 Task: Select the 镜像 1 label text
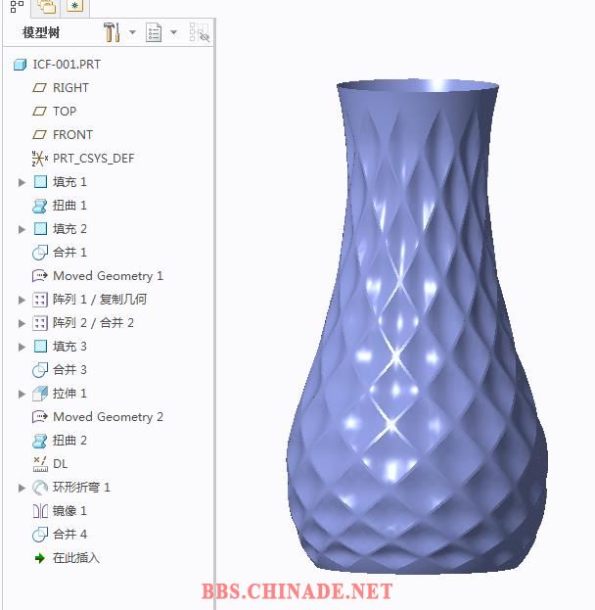click(x=69, y=511)
